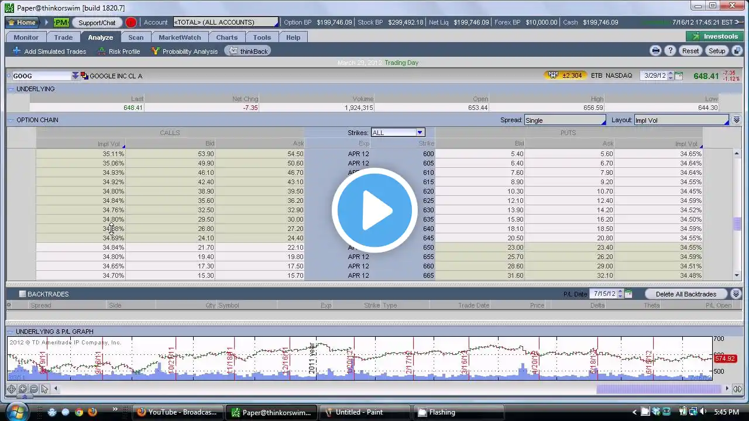Click the print icon
The width and height of the screenshot is (749, 421).
[656, 51]
